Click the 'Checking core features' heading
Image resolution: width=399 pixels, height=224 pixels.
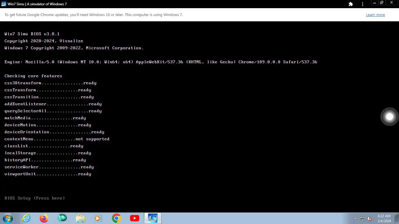pos(33,76)
